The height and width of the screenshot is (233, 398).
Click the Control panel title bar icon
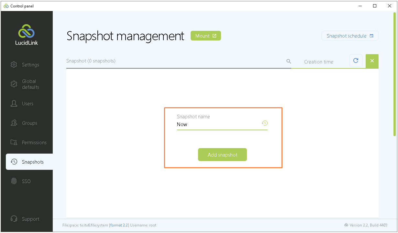pos(6,6)
